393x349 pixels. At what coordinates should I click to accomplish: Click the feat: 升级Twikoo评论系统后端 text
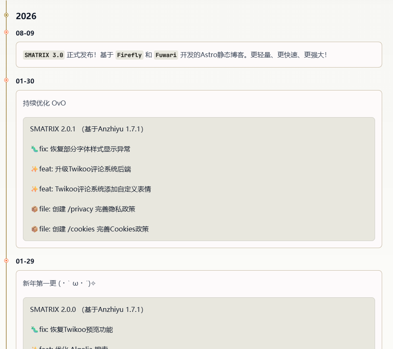tap(85, 169)
